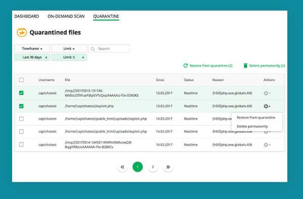Click 13.03.2017 date in exploit.php row
303x199 pixels.
tap(164, 106)
